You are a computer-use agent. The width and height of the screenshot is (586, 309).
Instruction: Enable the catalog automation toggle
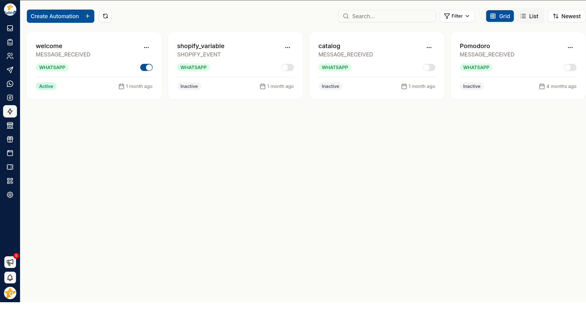(x=429, y=68)
